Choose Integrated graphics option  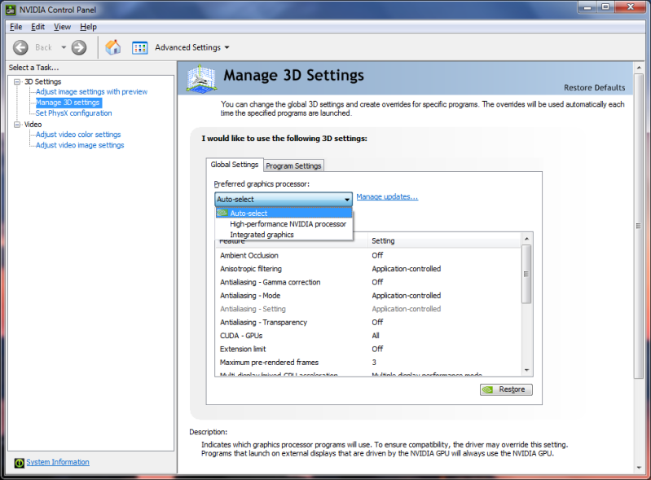click(x=284, y=235)
